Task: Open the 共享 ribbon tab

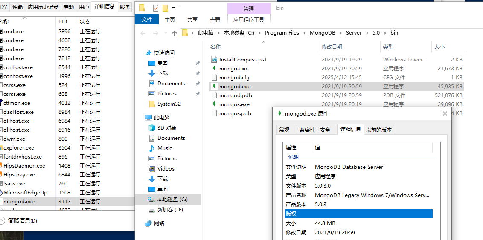Action: pos(192,20)
